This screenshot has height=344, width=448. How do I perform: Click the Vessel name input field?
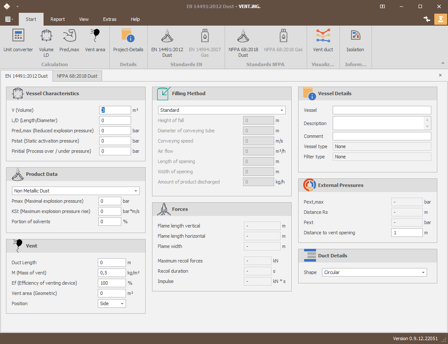tap(382, 110)
